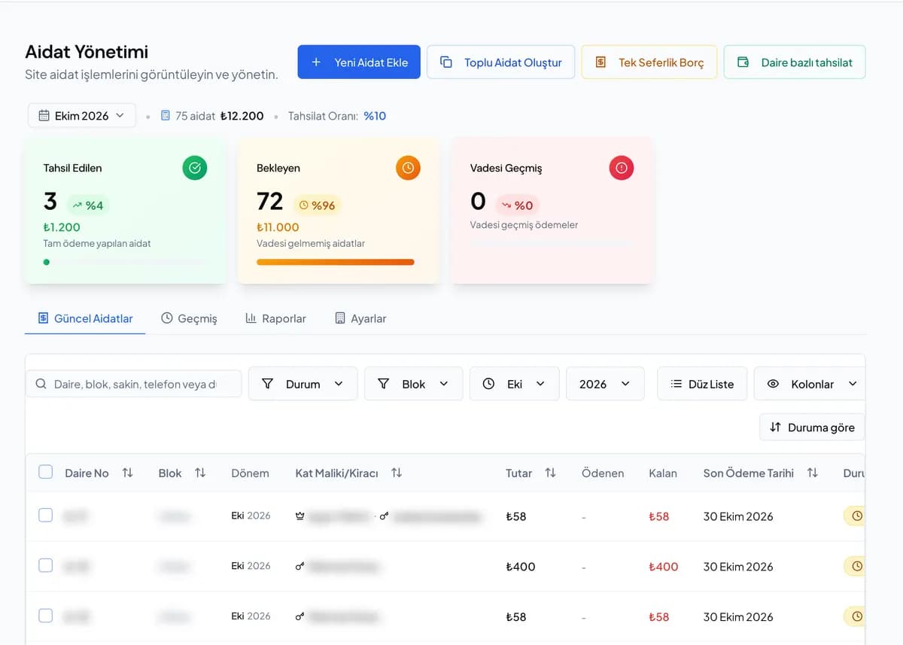Switch to Düz Liste view
Image resolution: width=903 pixels, height=645 pixels.
(702, 384)
